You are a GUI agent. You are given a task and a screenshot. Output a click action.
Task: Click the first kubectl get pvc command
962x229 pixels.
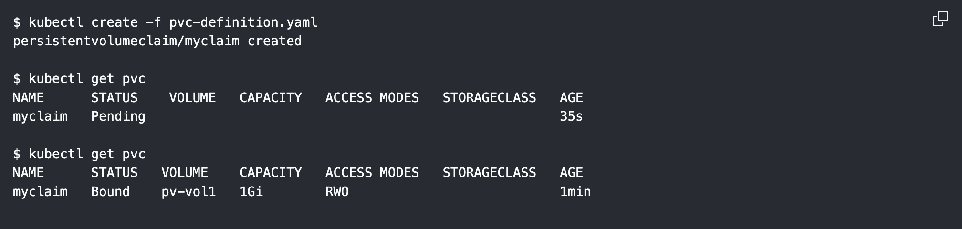click(x=79, y=79)
